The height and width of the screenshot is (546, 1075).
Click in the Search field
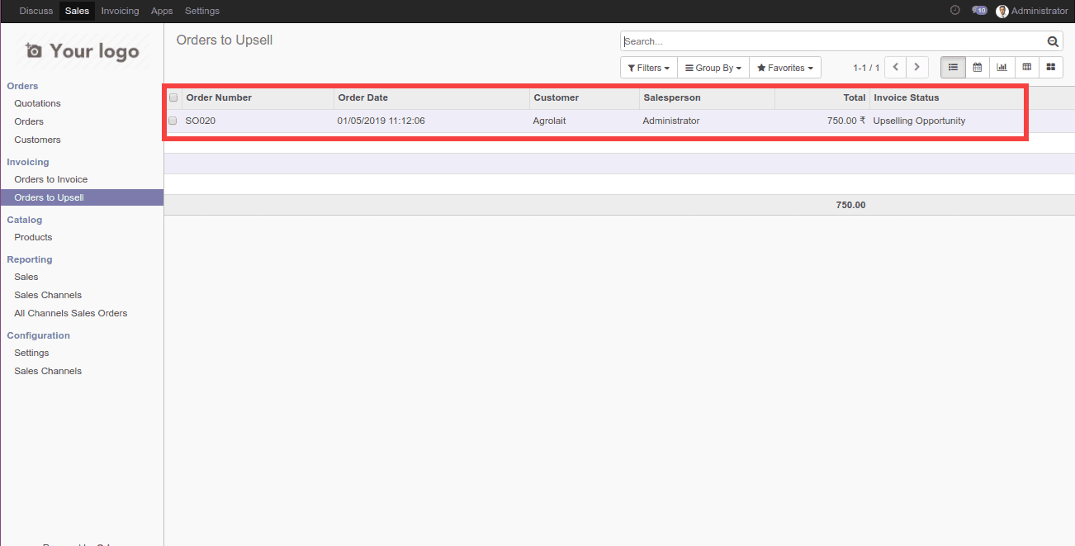(x=834, y=41)
